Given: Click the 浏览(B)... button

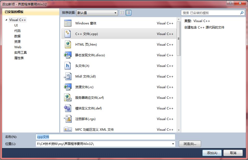Looking at the screenshot, I should [x=190, y=144].
